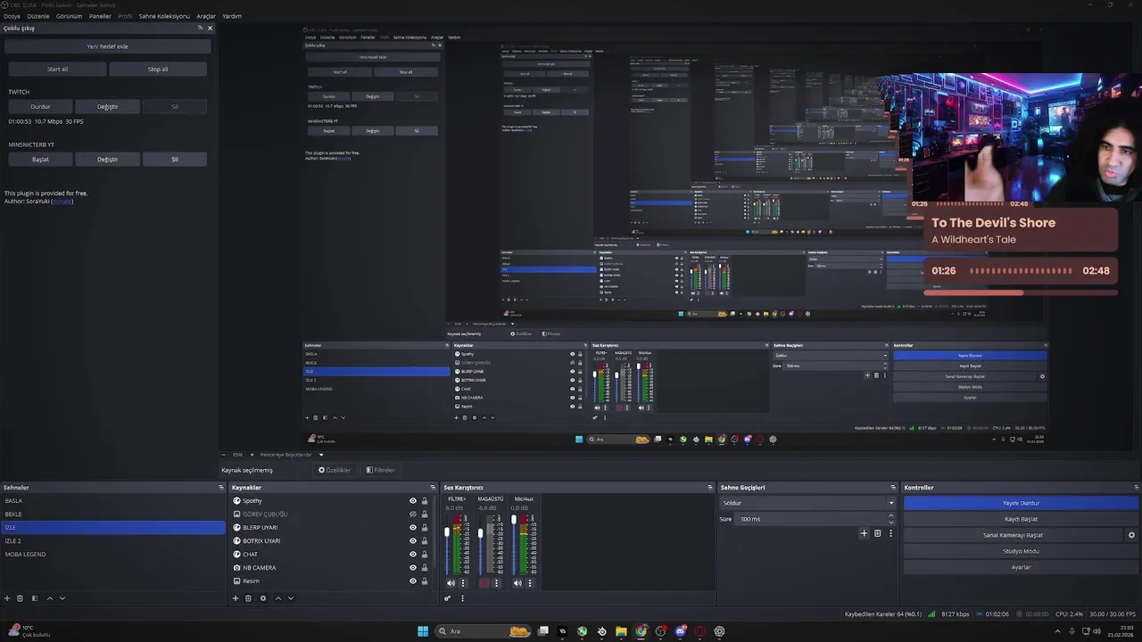The width and height of the screenshot is (1142, 642).
Task: Open the Görünüm menu
Action: tap(70, 16)
